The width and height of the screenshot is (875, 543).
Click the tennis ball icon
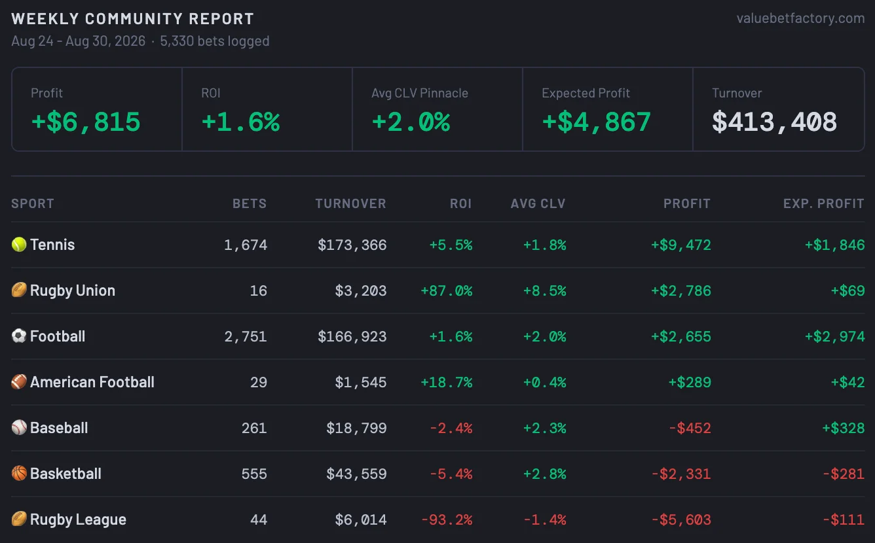coord(19,245)
